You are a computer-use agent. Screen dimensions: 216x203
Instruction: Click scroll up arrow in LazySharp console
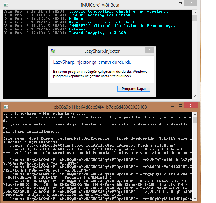195,115
